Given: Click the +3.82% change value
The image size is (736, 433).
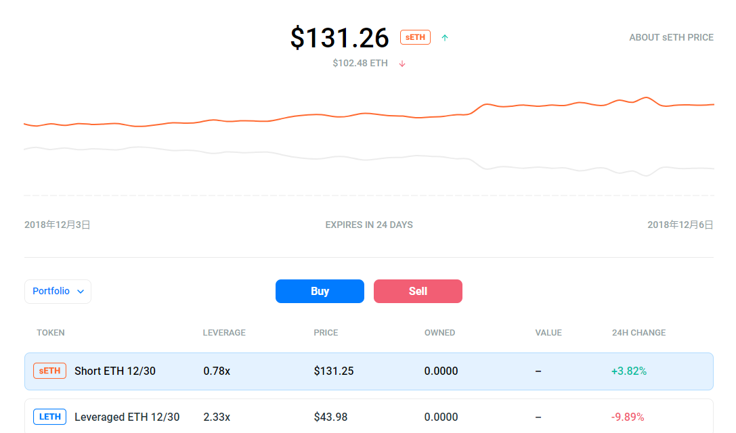Looking at the screenshot, I should coord(629,371).
